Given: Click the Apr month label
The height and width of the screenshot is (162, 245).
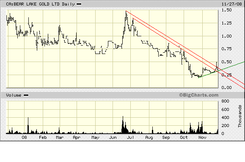Looking at the screenshot, I should point(77,138).
